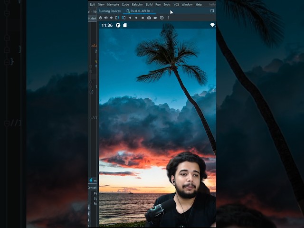Click the Running Devices label
Viewport: 304px width, 228px height.
tap(110, 11)
